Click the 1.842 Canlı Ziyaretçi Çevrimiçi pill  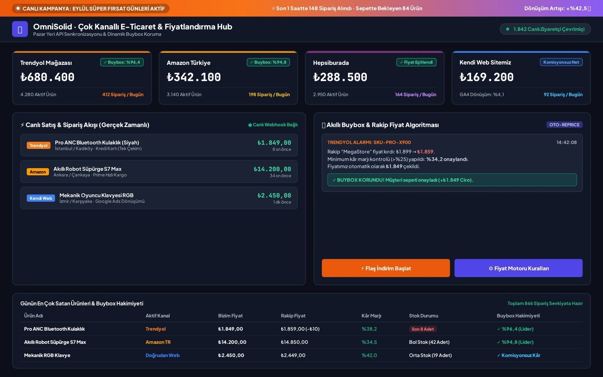545,29
